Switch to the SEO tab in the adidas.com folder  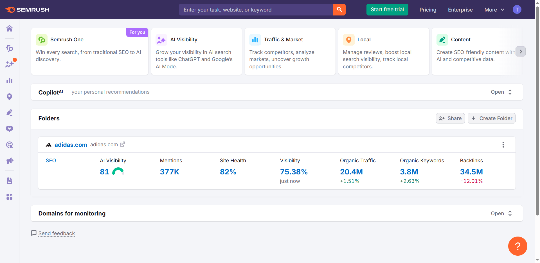pyautogui.click(x=51, y=160)
